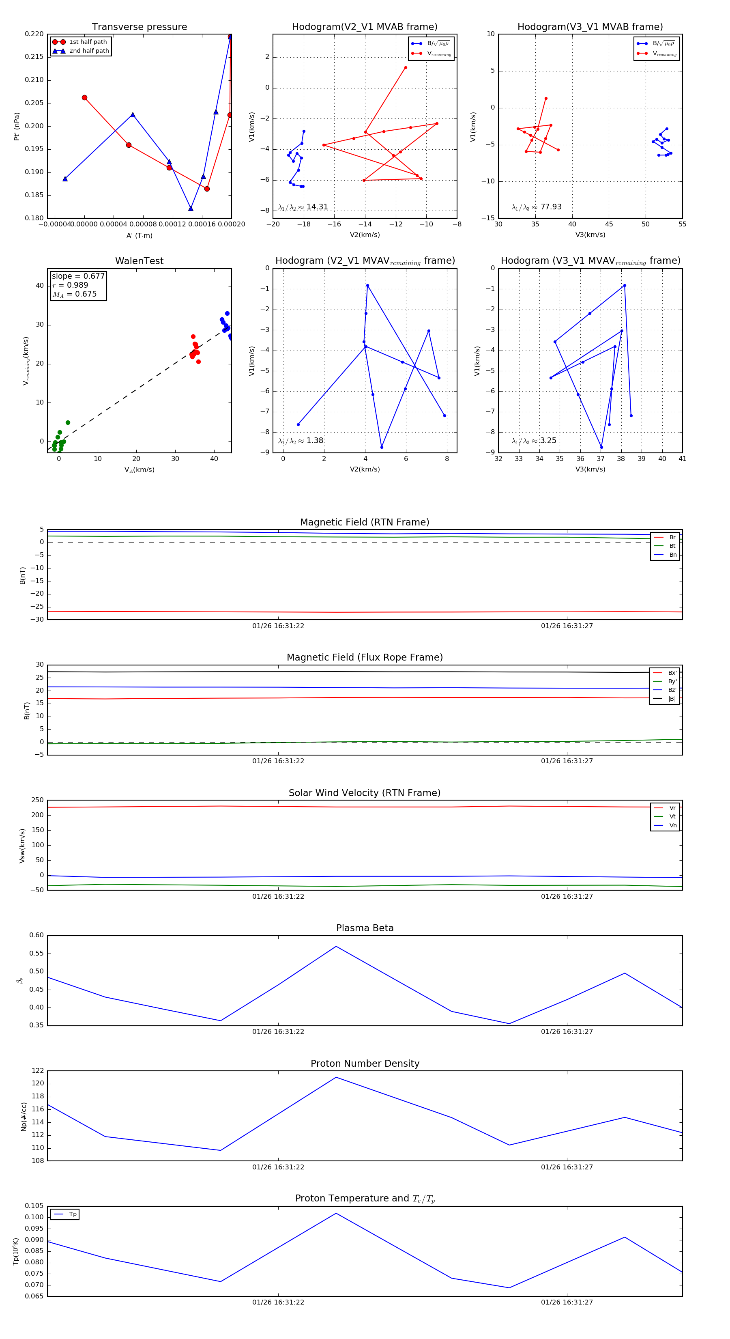Click the |B| legend entry
Screen dimensions: 730x1339
pyautogui.click(x=665, y=699)
